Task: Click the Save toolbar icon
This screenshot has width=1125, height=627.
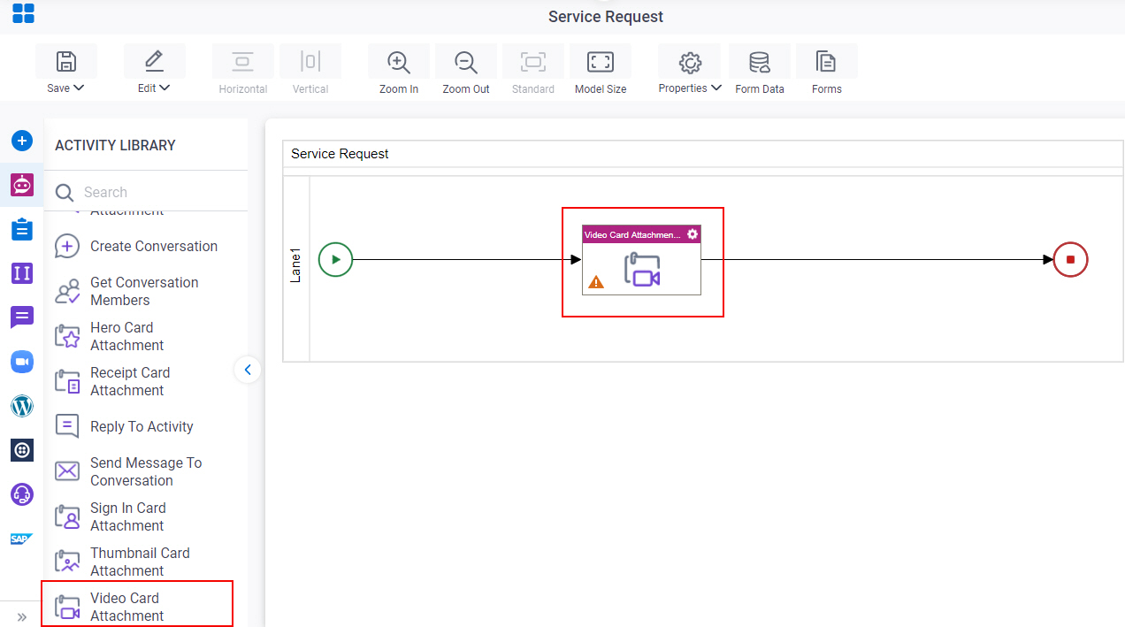Action: tap(66, 62)
